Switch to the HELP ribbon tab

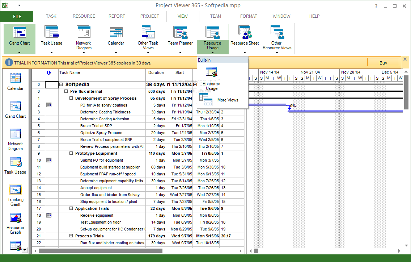pos(314,16)
